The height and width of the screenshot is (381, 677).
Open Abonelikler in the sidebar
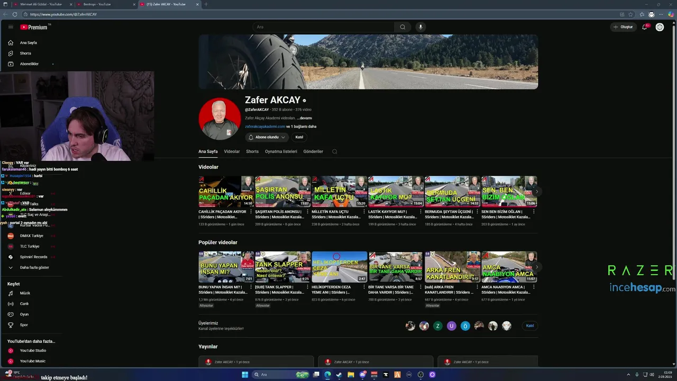tap(29, 64)
